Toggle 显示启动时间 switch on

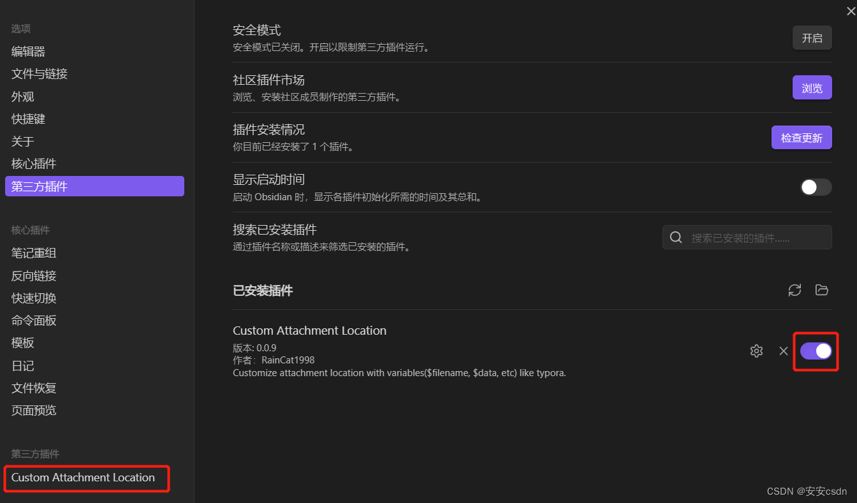816,187
